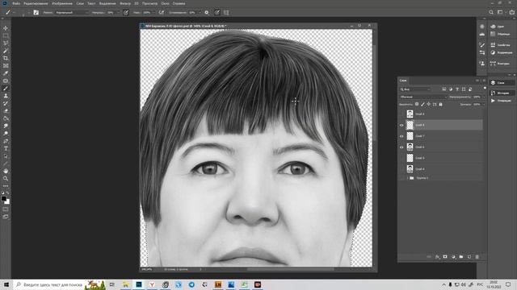Open the brush settings panel icon in options bar
The image size is (517, 290).
36,13
